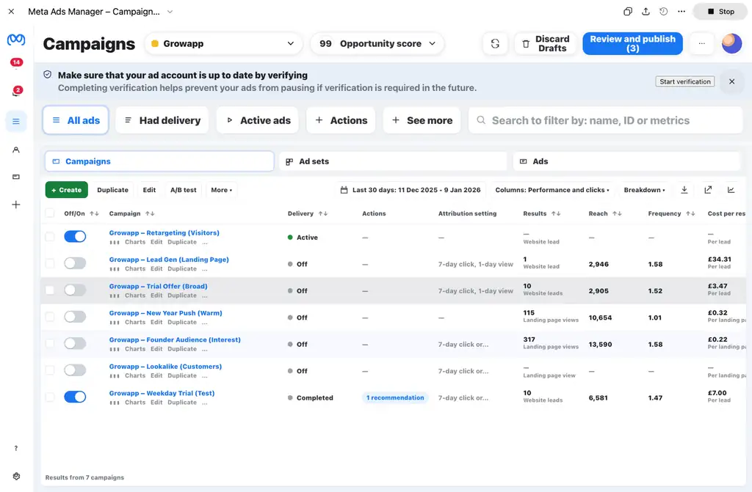Open the Breakdown dropdown

(x=644, y=190)
